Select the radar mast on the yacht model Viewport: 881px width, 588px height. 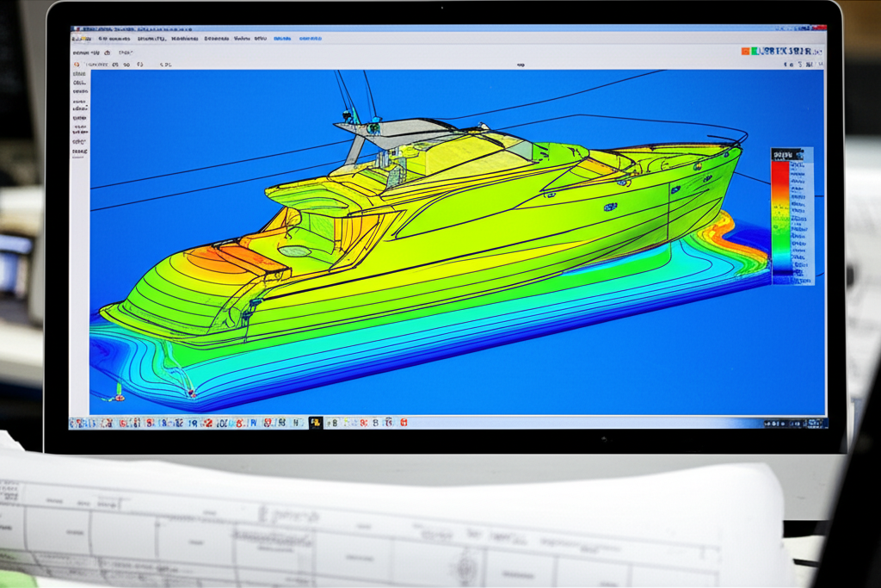point(351,105)
